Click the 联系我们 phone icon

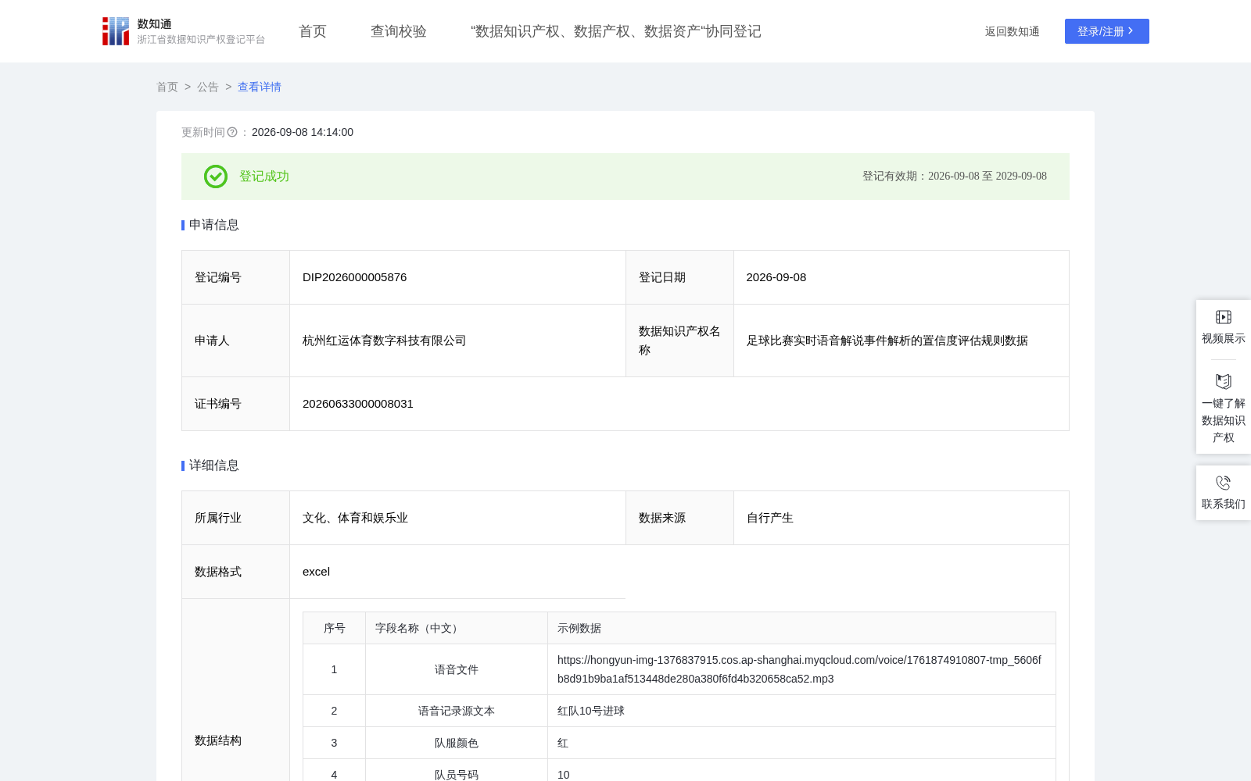click(1224, 483)
